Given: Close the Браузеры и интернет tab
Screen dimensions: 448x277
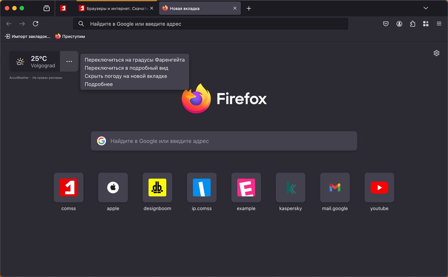Looking at the screenshot, I should click(152, 8).
